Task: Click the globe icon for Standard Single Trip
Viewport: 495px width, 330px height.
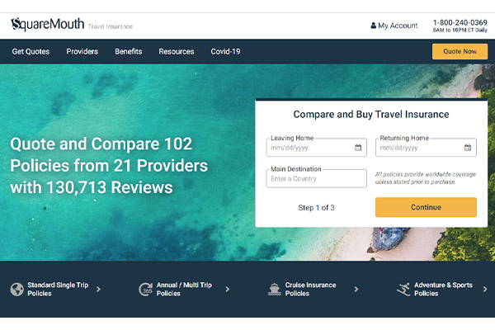Action: click(x=17, y=289)
